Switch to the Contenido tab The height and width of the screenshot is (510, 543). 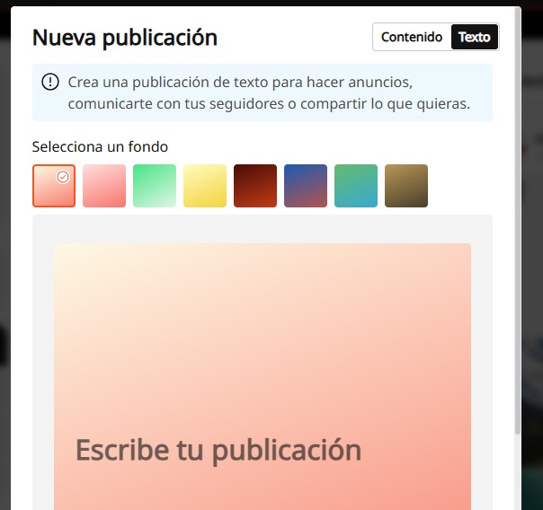coord(411,37)
